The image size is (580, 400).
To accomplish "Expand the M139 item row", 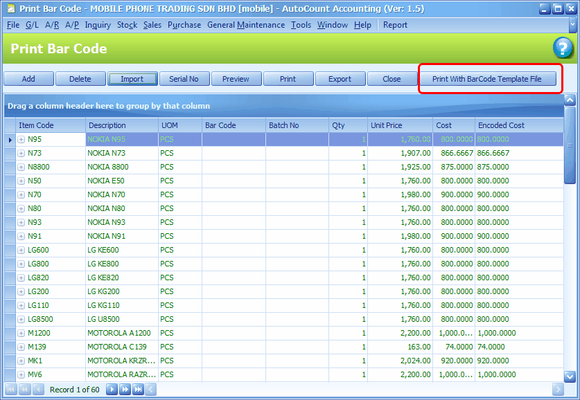I will tap(21, 347).
